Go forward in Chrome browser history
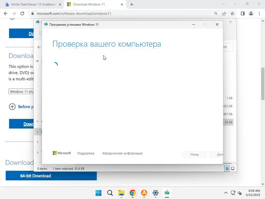The width and height of the screenshot is (265, 199). click(x=14, y=13)
